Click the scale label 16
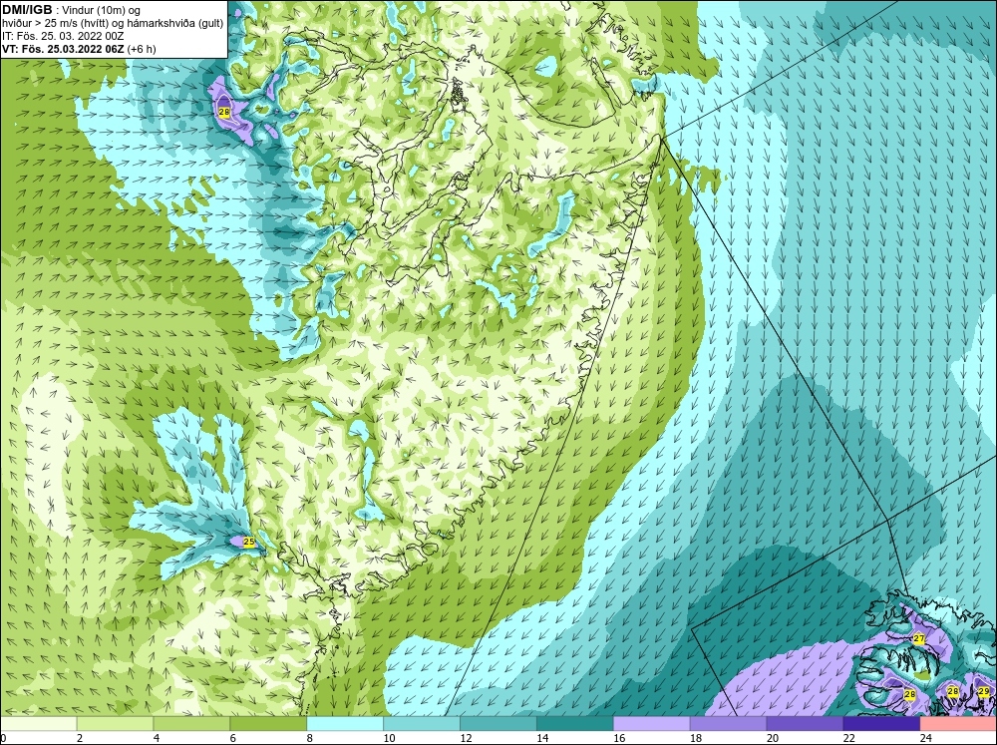997x745 pixels. coord(619,738)
